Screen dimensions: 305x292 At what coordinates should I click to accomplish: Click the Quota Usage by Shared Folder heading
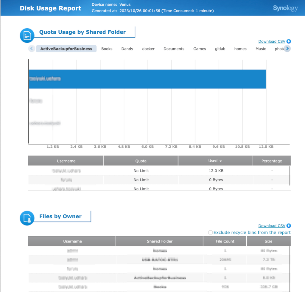coord(83,32)
